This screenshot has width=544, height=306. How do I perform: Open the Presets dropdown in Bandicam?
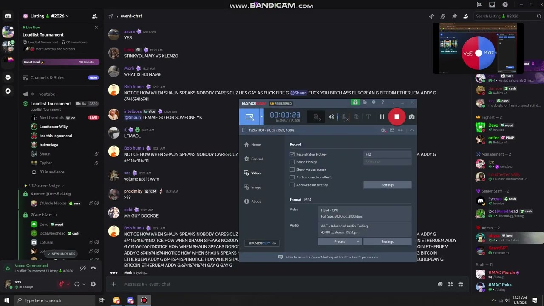[340, 242]
